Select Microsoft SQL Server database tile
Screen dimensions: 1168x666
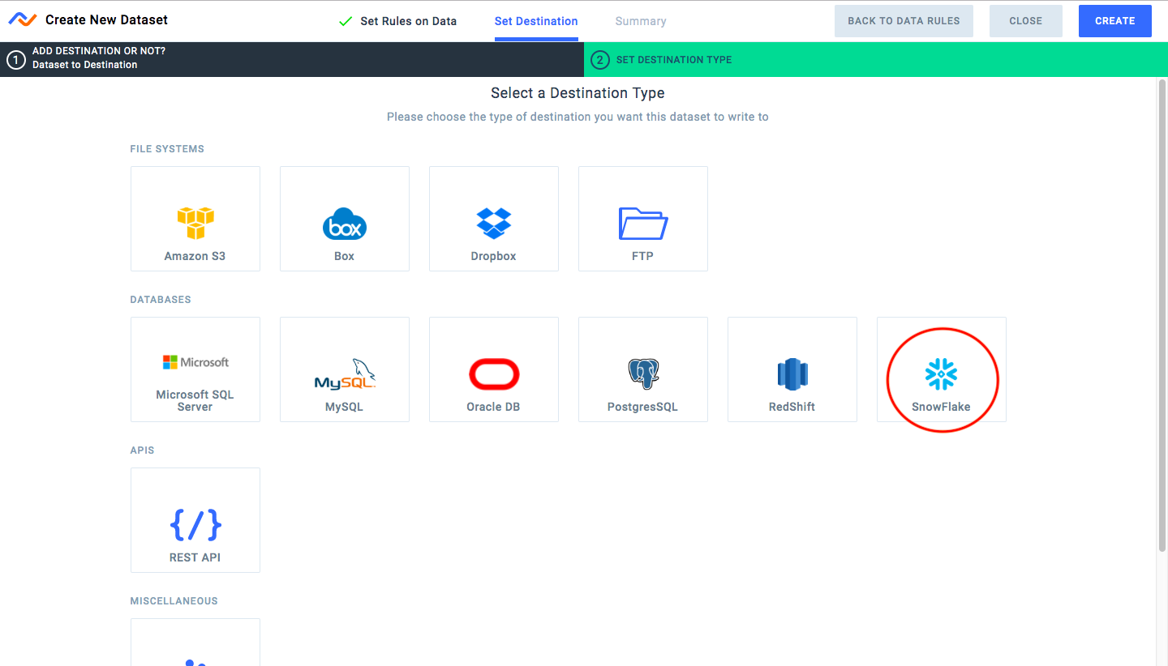[x=195, y=369]
